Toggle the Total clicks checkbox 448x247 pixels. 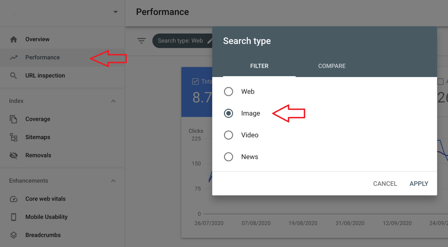point(196,81)
